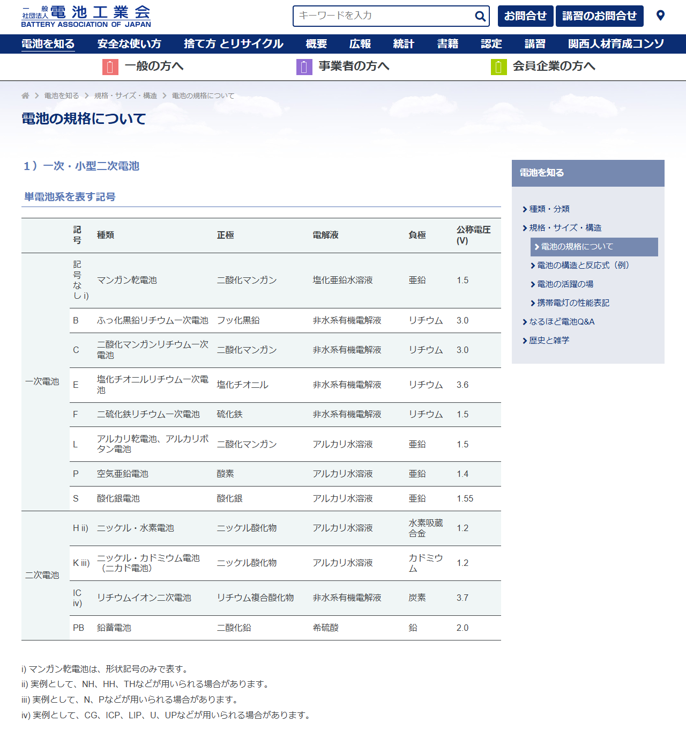Image resolution: width=686 pixels, height=751 pixels.
Task: Go to the 事業者の方へ page
Action: coord(354,67)
